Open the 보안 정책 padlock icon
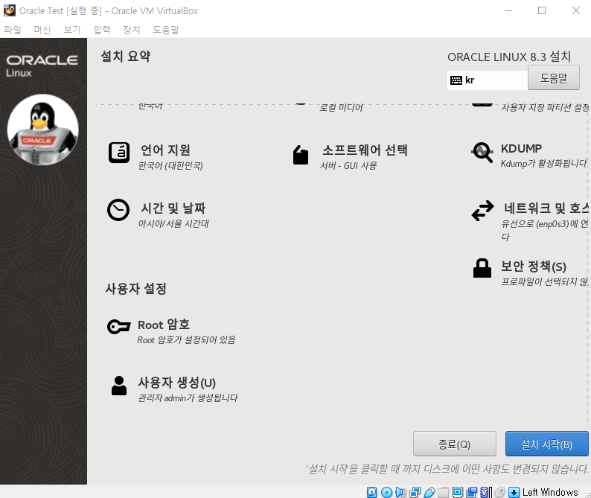 [482, 268]
